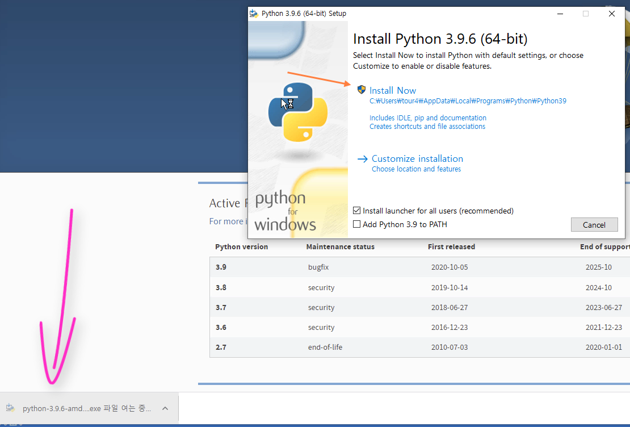Click 'Creates shortcuts and file associations' text

coord(427,127)
